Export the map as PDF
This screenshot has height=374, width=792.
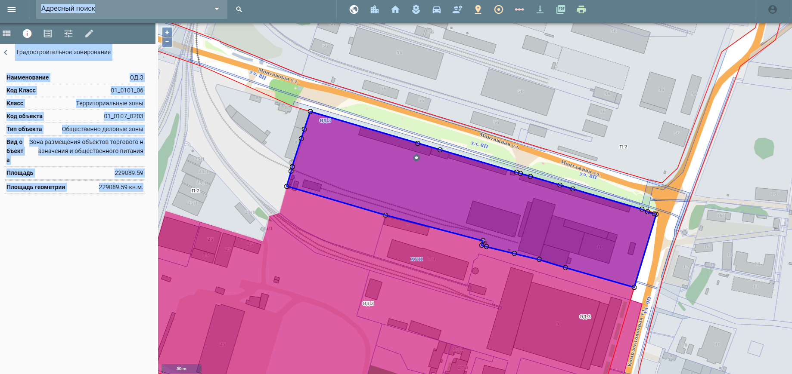tap(561, 9)
